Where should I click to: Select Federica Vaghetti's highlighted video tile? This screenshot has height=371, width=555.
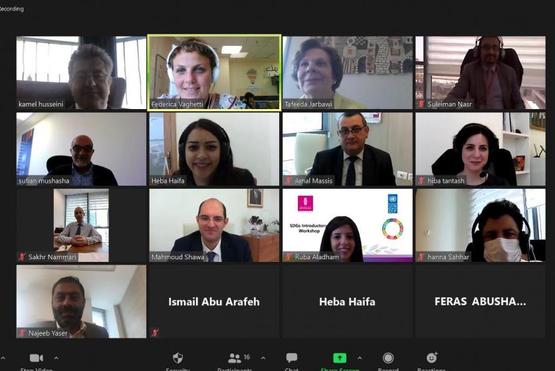214,72
